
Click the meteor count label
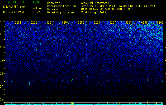tap(37, 8)
